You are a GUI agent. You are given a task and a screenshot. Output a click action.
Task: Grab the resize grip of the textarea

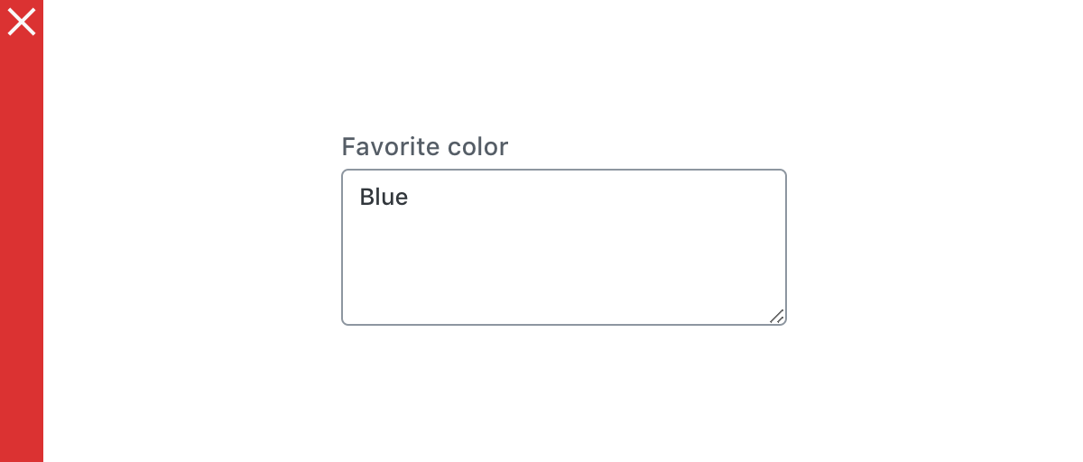click(x=776, y=315)
